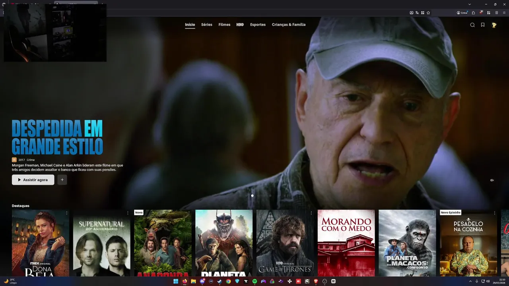Open options menu on Dona Beja card

click(x=66, y=213)
